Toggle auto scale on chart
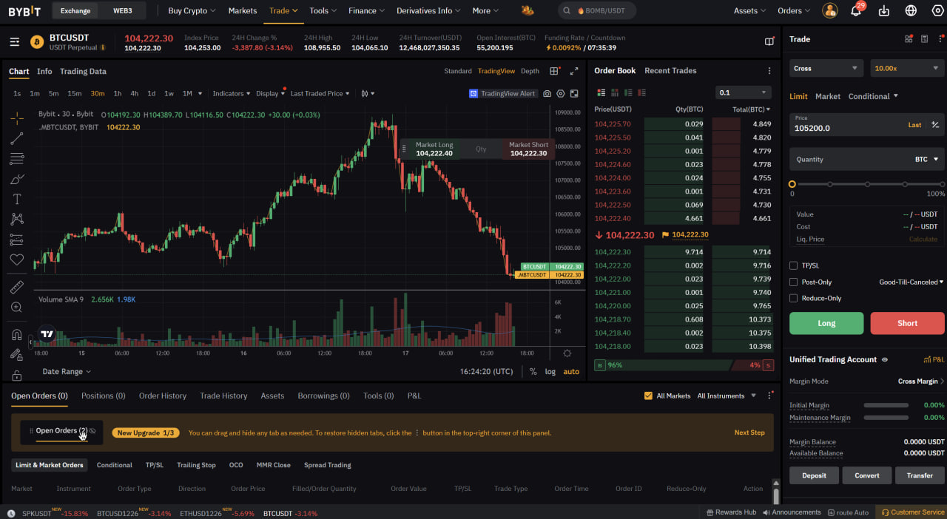The height and width of the screenshot is (519, 947). pos(571,372)
